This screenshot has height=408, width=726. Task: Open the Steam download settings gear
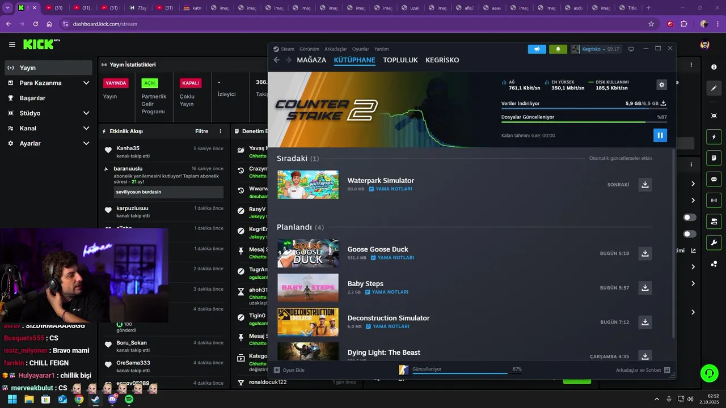661,84
